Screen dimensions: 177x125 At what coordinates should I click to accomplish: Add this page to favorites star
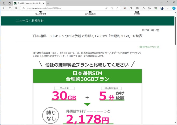point(117,8)
